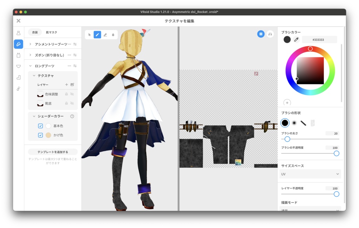Viewport: 359px width, 228px height.
Task: Open the サイズスペース UV dropdown
Action: click(x=310, y=174)
